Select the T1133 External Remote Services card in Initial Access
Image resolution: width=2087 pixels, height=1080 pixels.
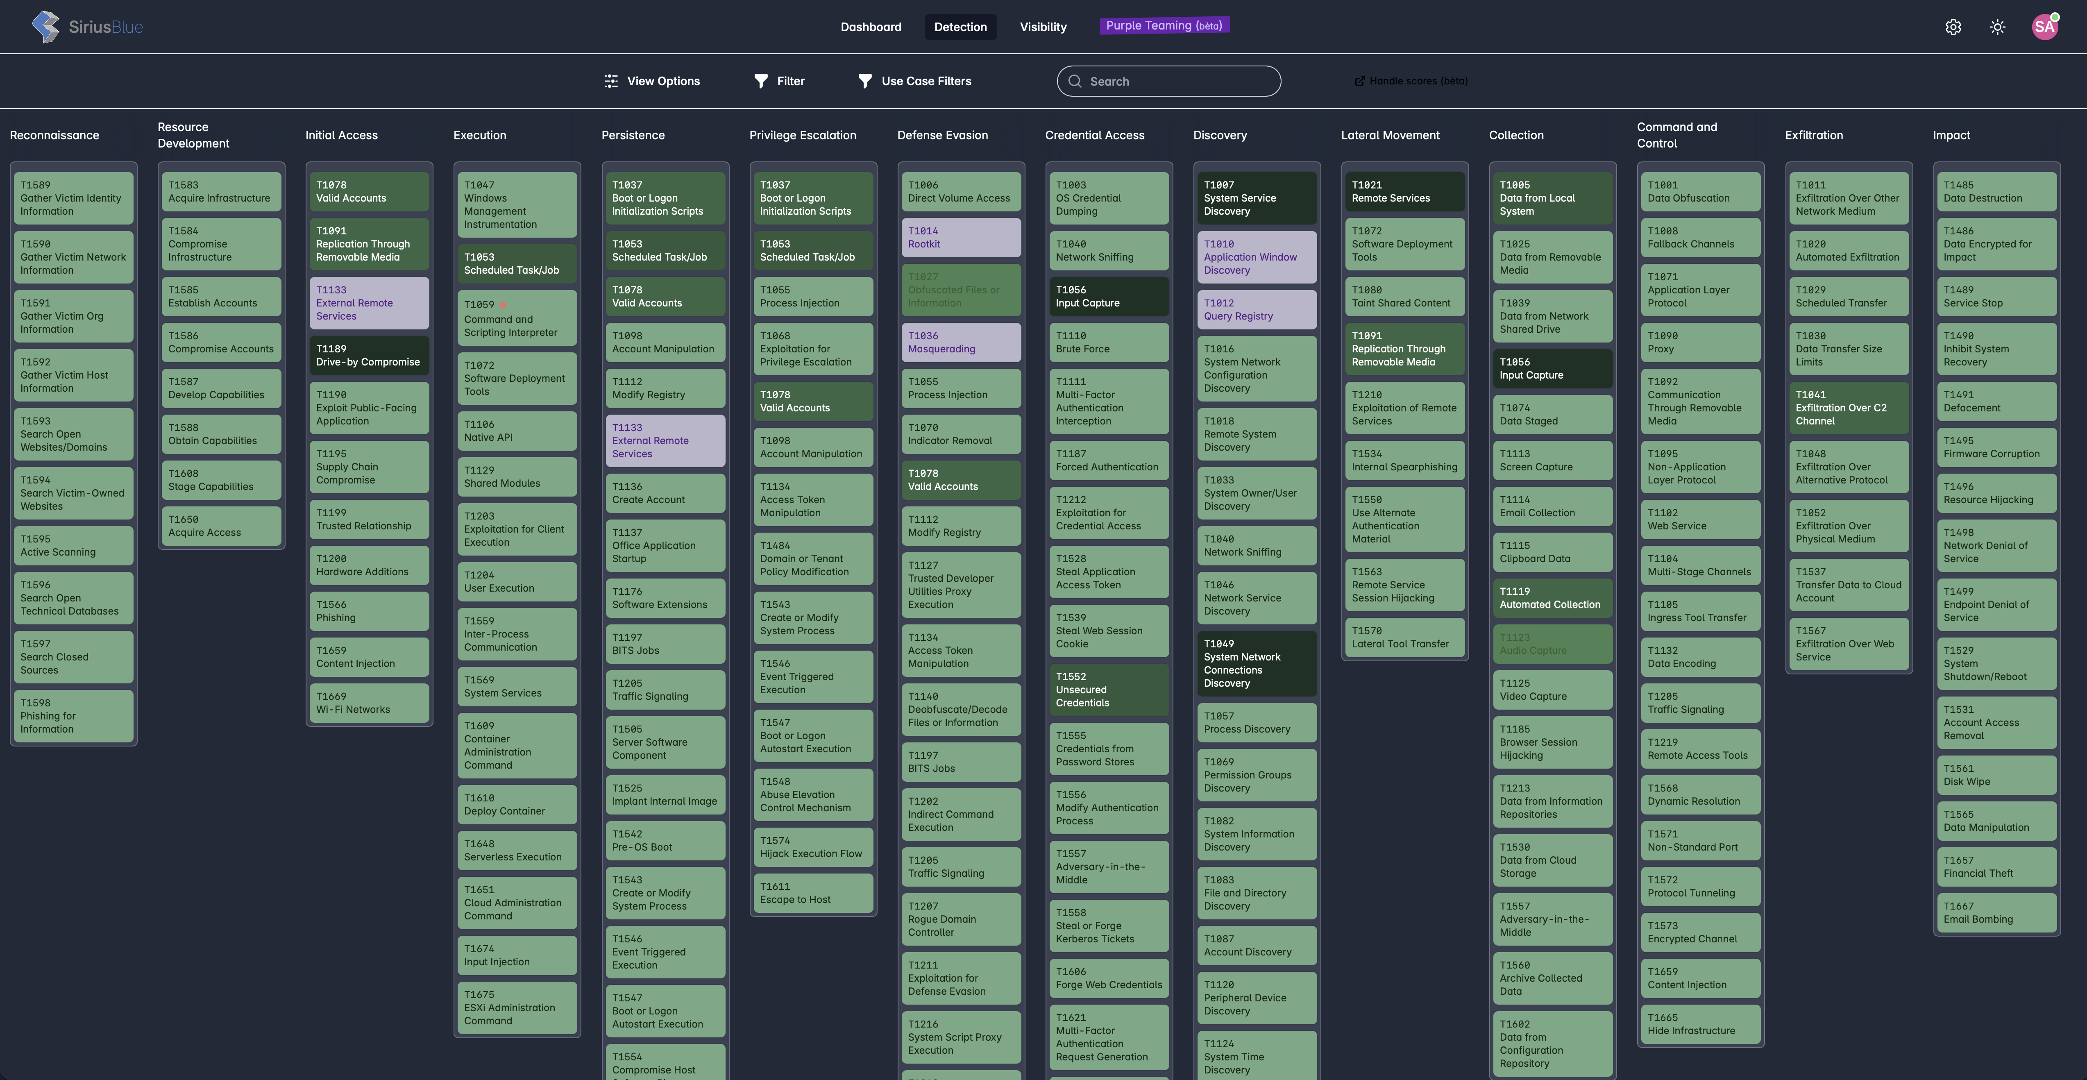click(369, 303)
